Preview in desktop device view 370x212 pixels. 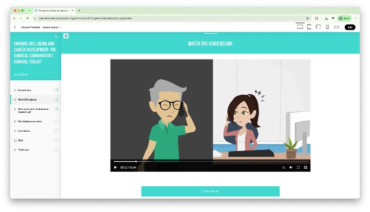[x=300, y=27]
